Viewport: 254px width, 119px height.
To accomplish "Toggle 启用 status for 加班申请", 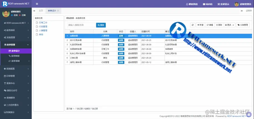I will (x=121, y=36).
